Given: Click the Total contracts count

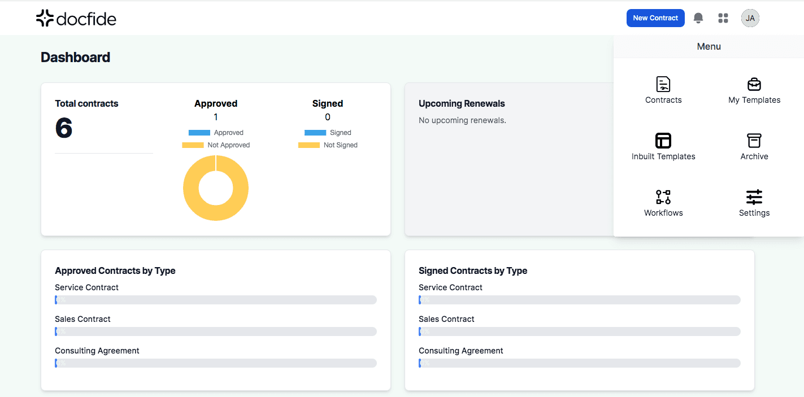Looking at the screenshot, I should point(62,129).
